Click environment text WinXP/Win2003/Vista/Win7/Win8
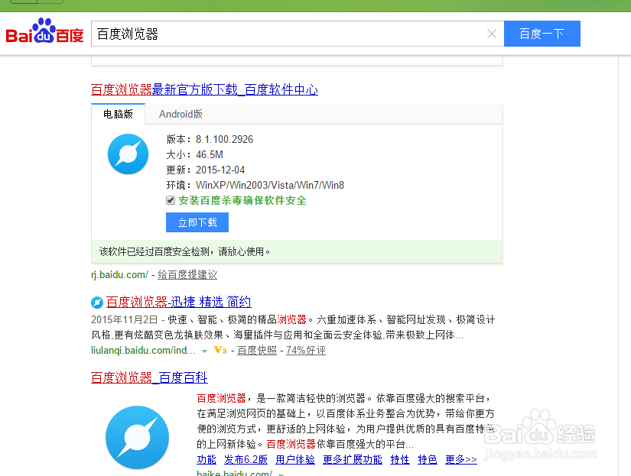Viewport: 631px width, 476px height. click(270, 186)
